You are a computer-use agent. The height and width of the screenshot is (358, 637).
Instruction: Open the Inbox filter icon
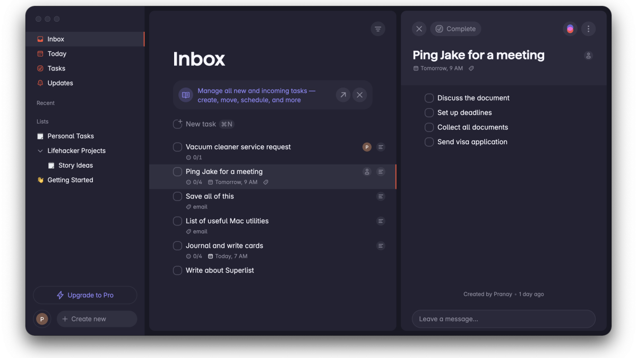[377, 29]
